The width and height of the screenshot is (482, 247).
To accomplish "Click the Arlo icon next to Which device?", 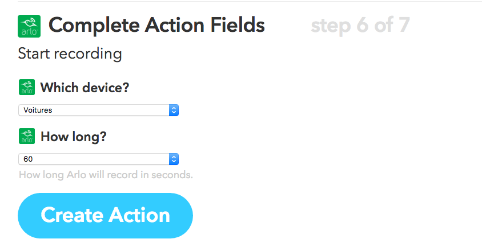I will click(27, 87).
